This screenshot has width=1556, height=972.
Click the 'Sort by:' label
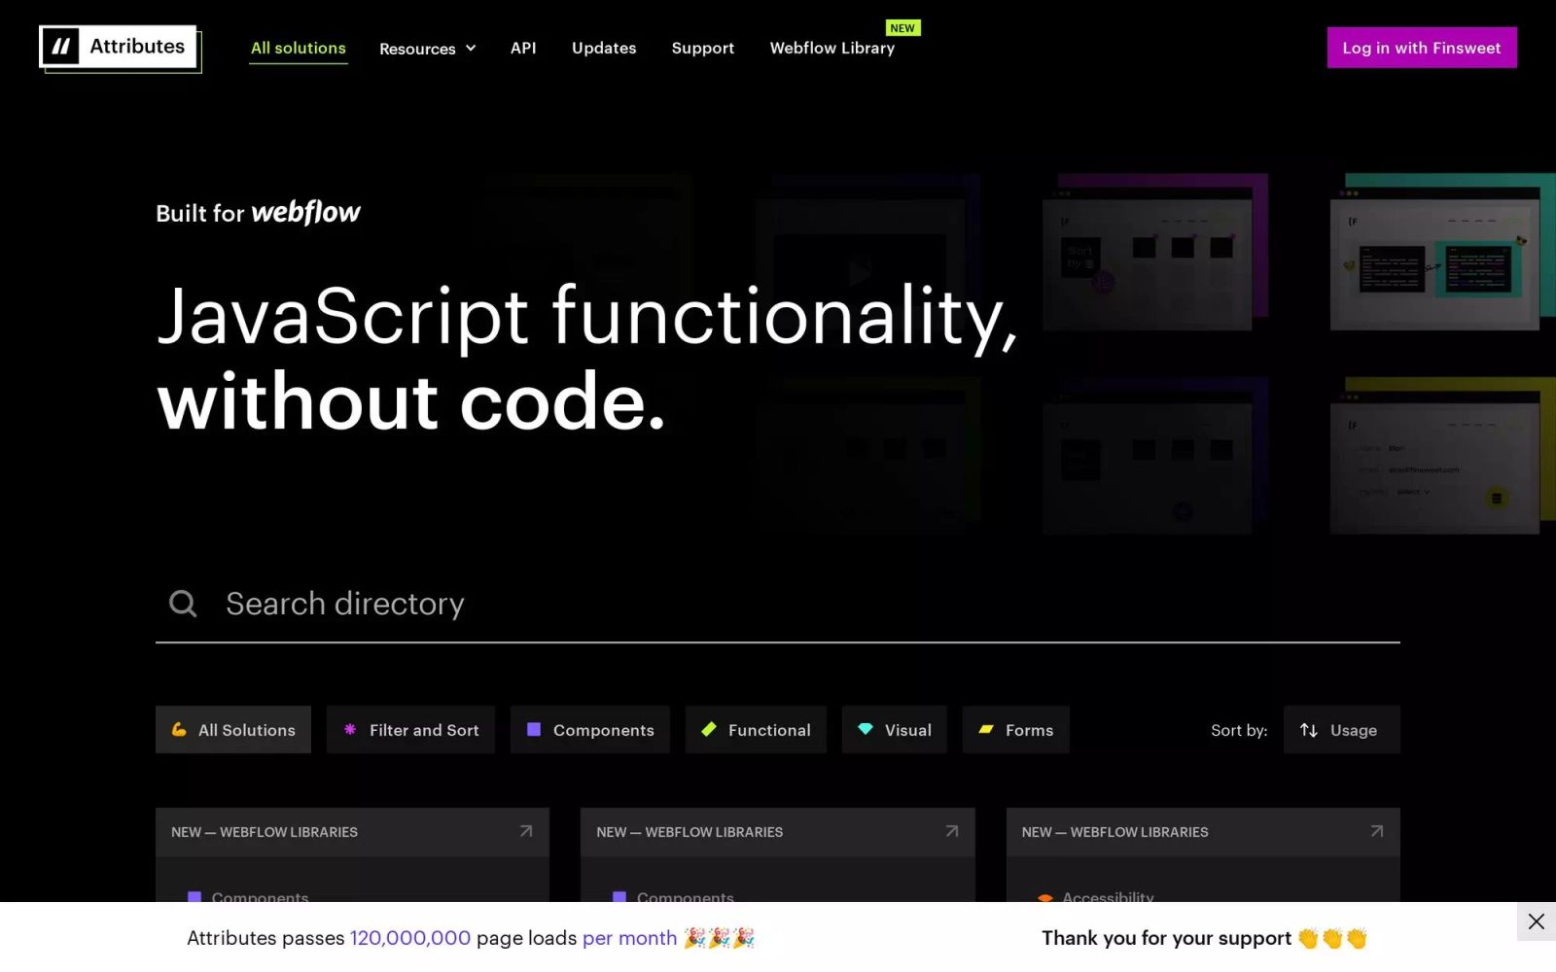1239,730
